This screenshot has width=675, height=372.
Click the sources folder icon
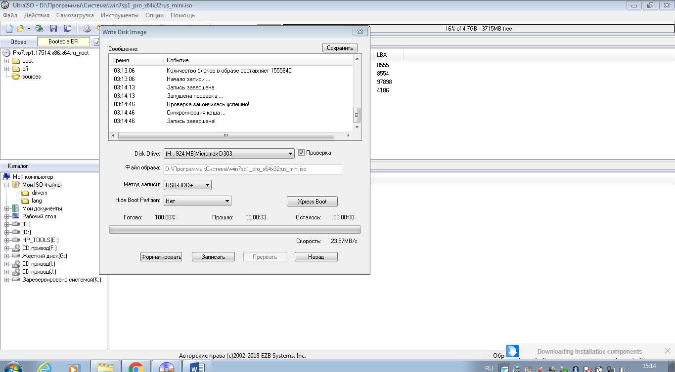point(16,77)
